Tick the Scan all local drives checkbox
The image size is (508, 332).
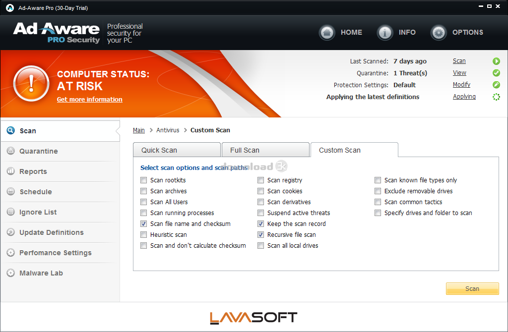[260, 246]
